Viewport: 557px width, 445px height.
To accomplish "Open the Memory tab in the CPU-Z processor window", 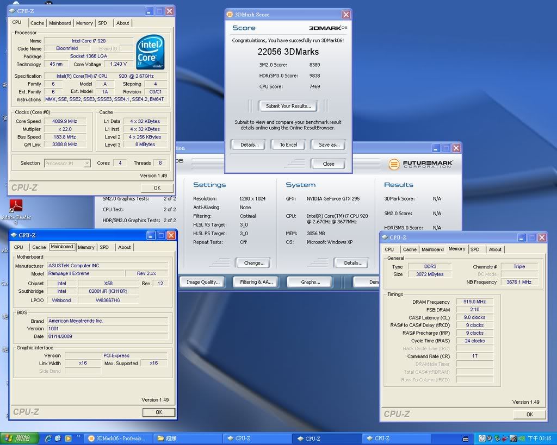I will [84, 23].
